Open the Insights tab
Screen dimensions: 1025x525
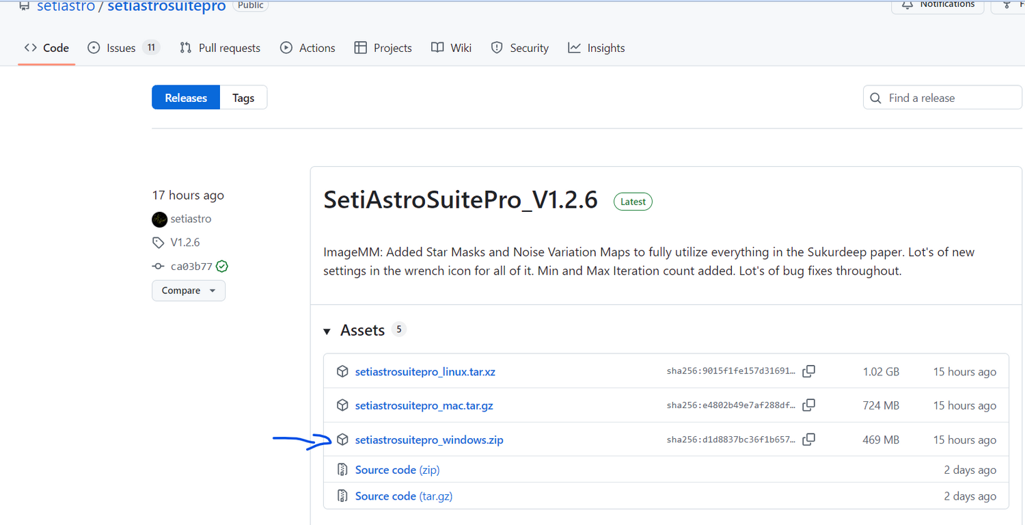[x=596, y=48]
